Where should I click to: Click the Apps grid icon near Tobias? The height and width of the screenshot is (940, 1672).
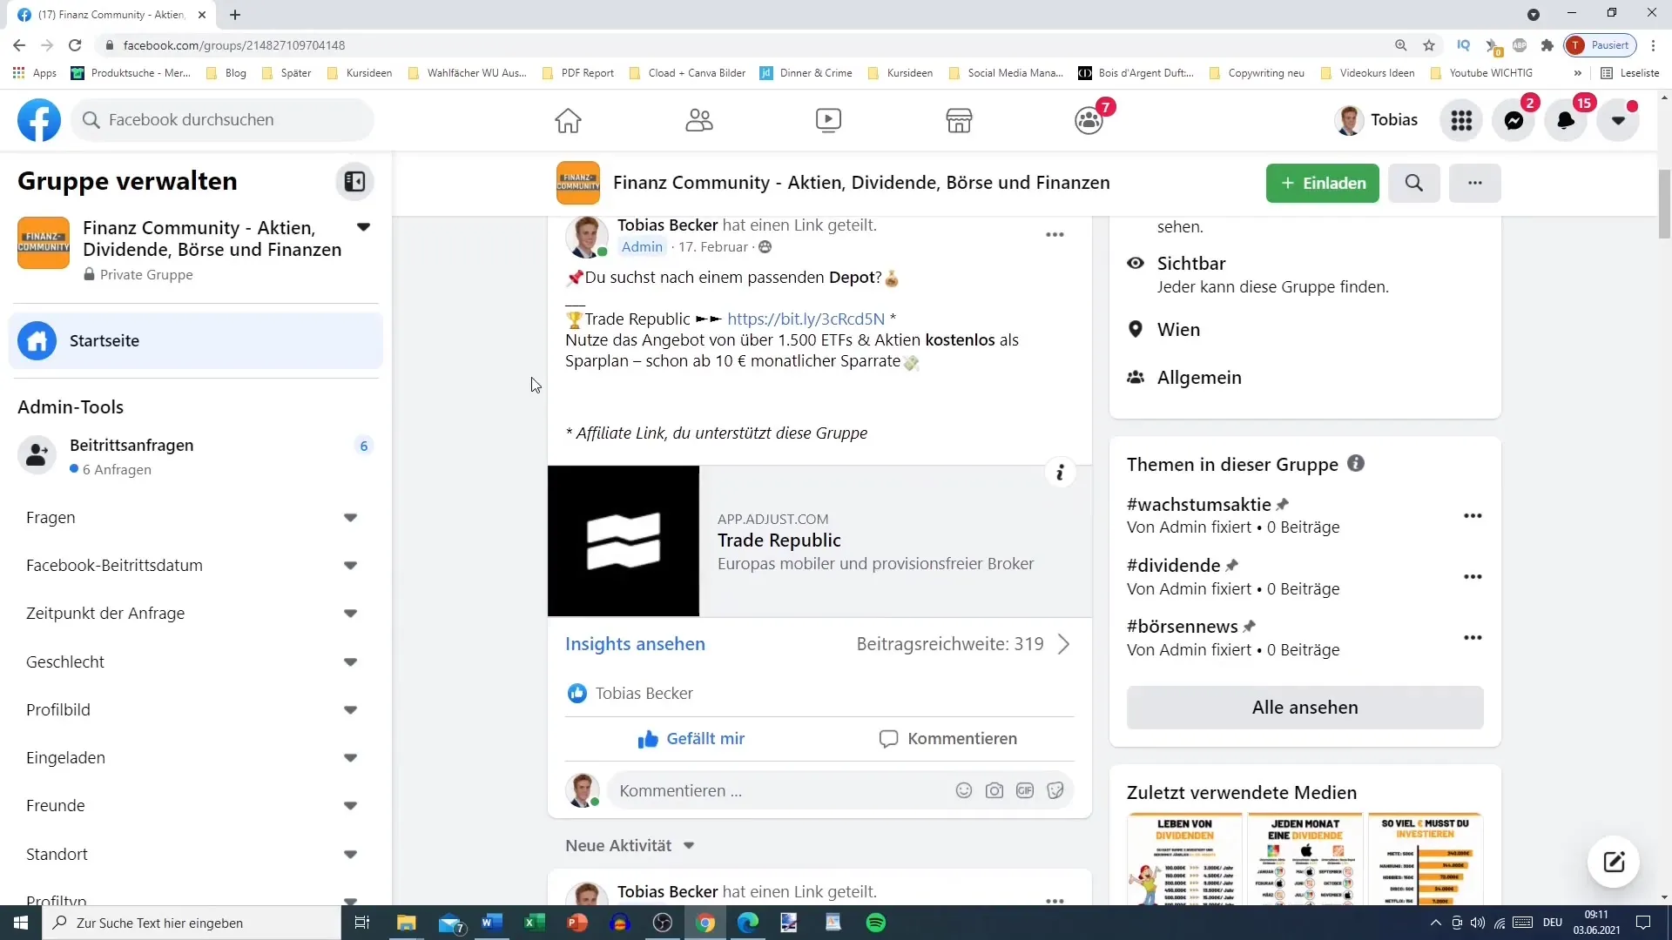[1466, 119]
